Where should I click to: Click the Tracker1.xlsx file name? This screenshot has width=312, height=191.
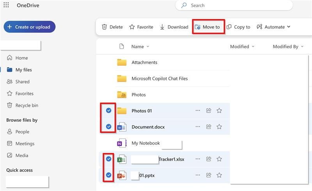pos(171,159)
